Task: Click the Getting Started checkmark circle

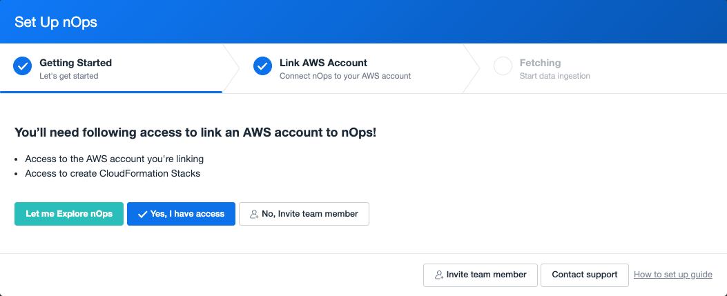Action: pos(22,66)
